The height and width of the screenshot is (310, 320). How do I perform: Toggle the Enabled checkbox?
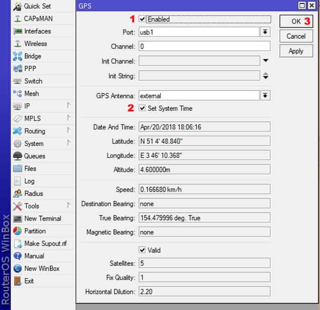[x=142, y=19]
